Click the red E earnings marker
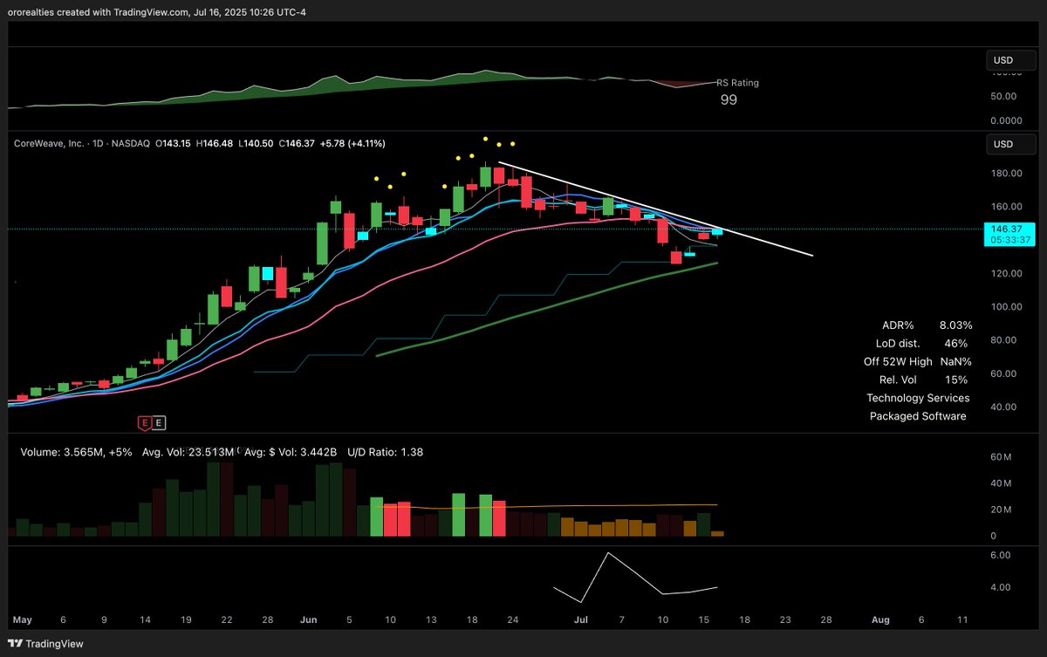 point(144,422)
